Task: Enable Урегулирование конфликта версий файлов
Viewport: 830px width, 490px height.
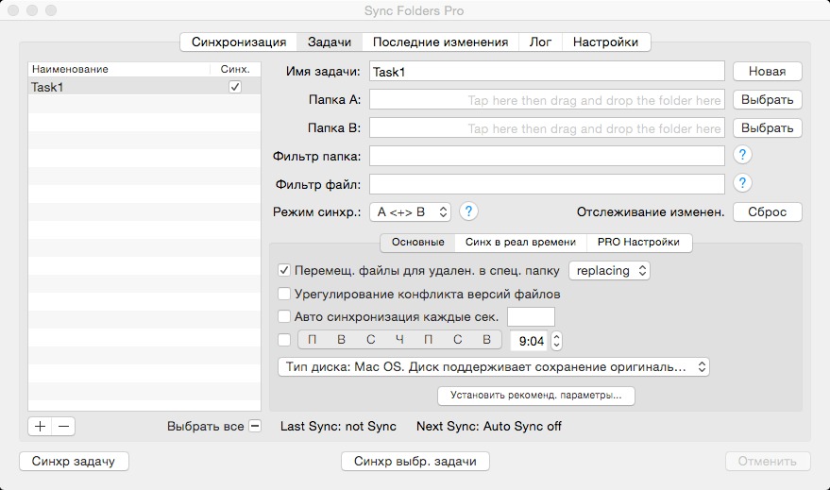Action: tap(285, 294)
